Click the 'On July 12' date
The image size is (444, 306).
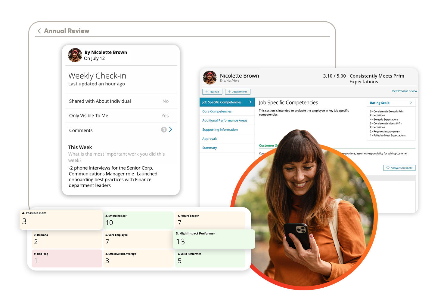[95, 58]
